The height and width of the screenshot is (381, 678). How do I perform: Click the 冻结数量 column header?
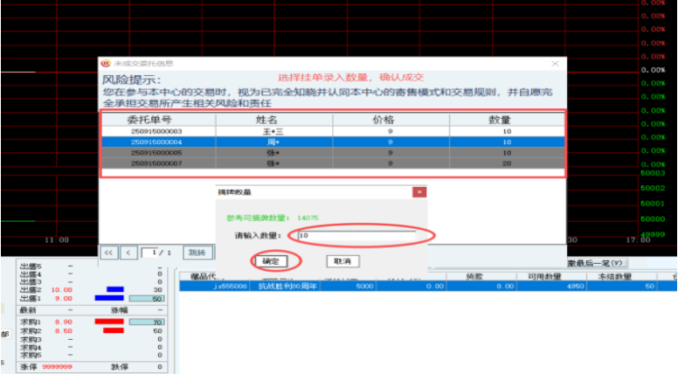(614, 277)
